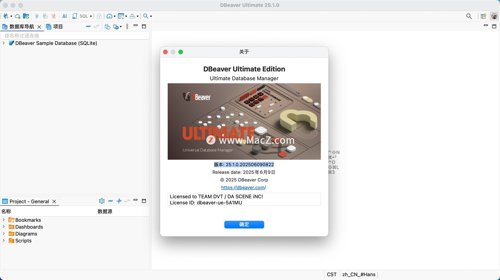Minimize the database navigator panel

(x=135, y=26)
